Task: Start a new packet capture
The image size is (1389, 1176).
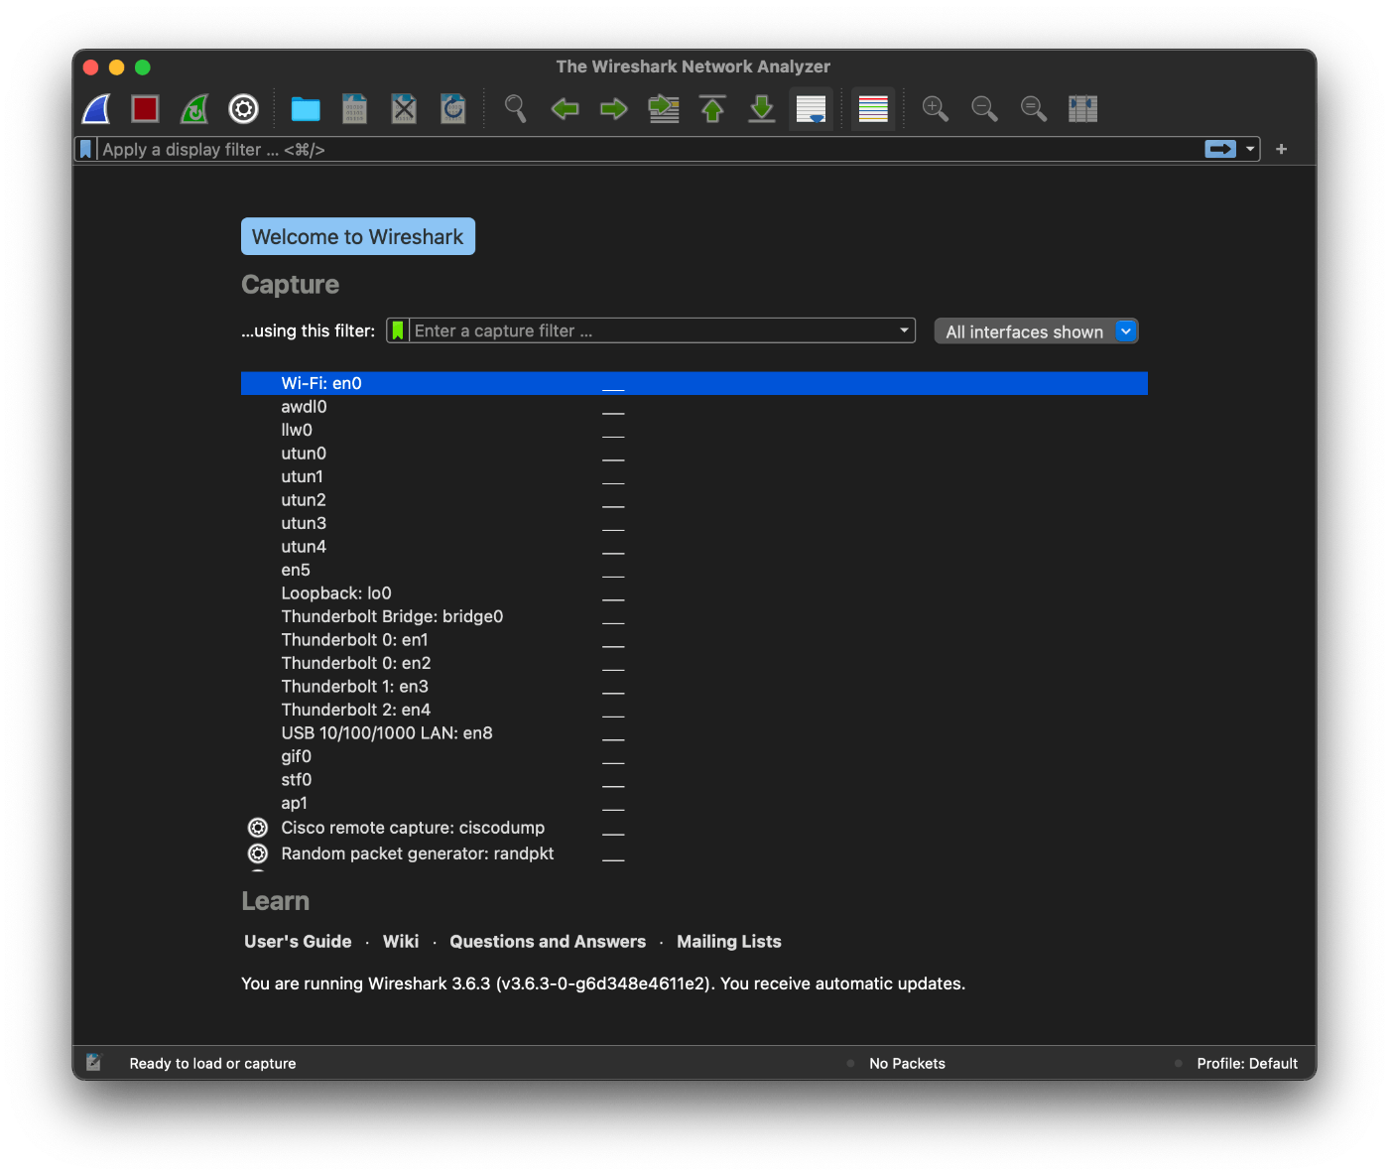Action: click(95, 109)
